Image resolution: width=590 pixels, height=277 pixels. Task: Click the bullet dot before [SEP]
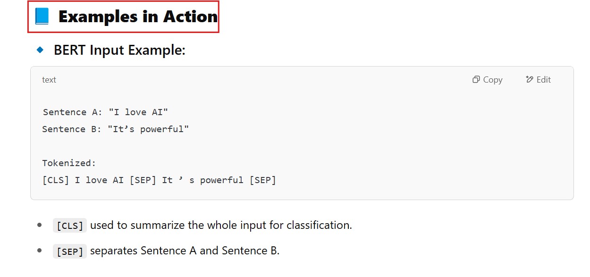[x=40, y=251]
